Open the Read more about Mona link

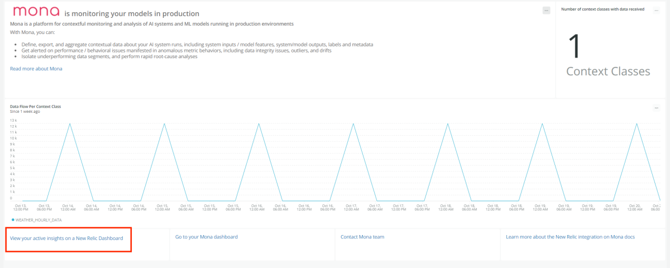click(36, 69)
